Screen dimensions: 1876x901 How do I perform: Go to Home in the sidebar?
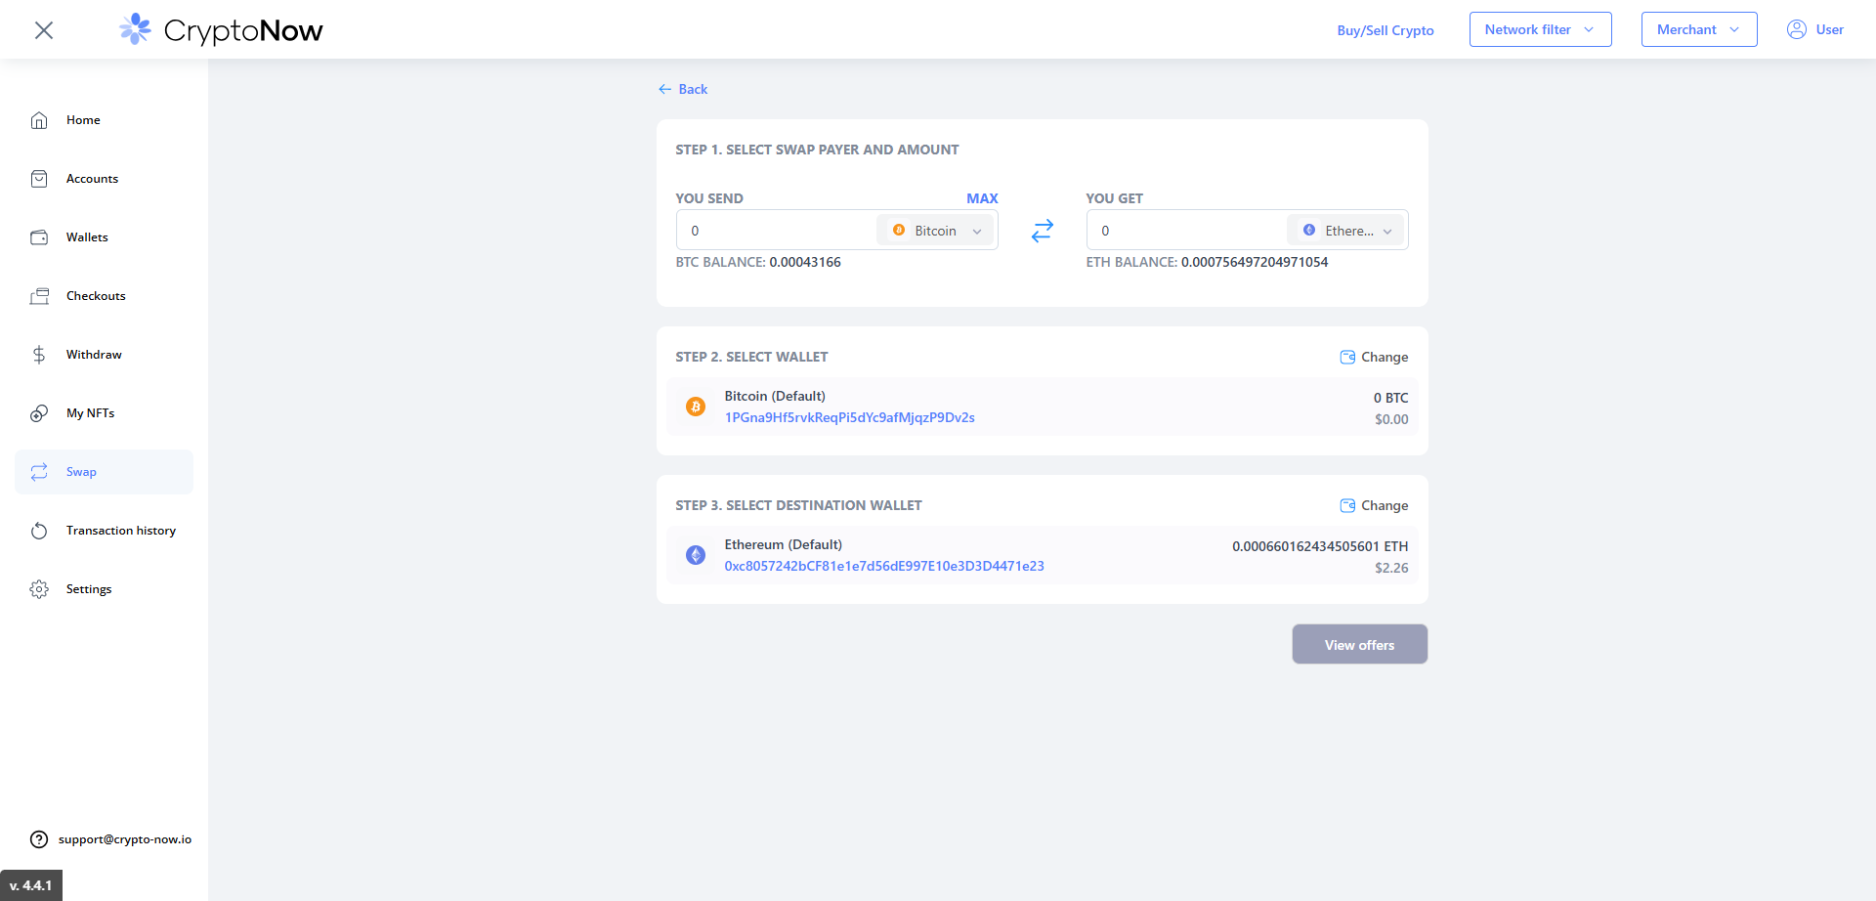coord(104,120)
